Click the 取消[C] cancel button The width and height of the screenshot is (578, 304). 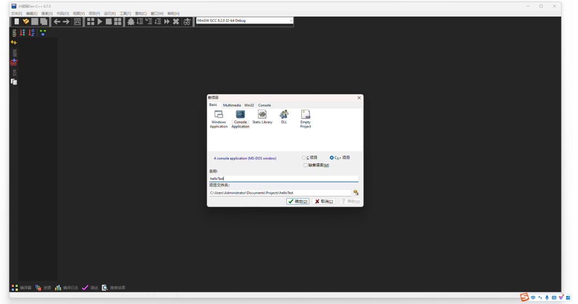[324, 202]
